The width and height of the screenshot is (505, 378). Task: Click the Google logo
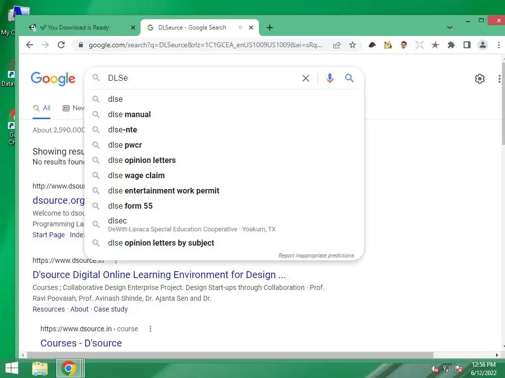(x=53, y=79)
